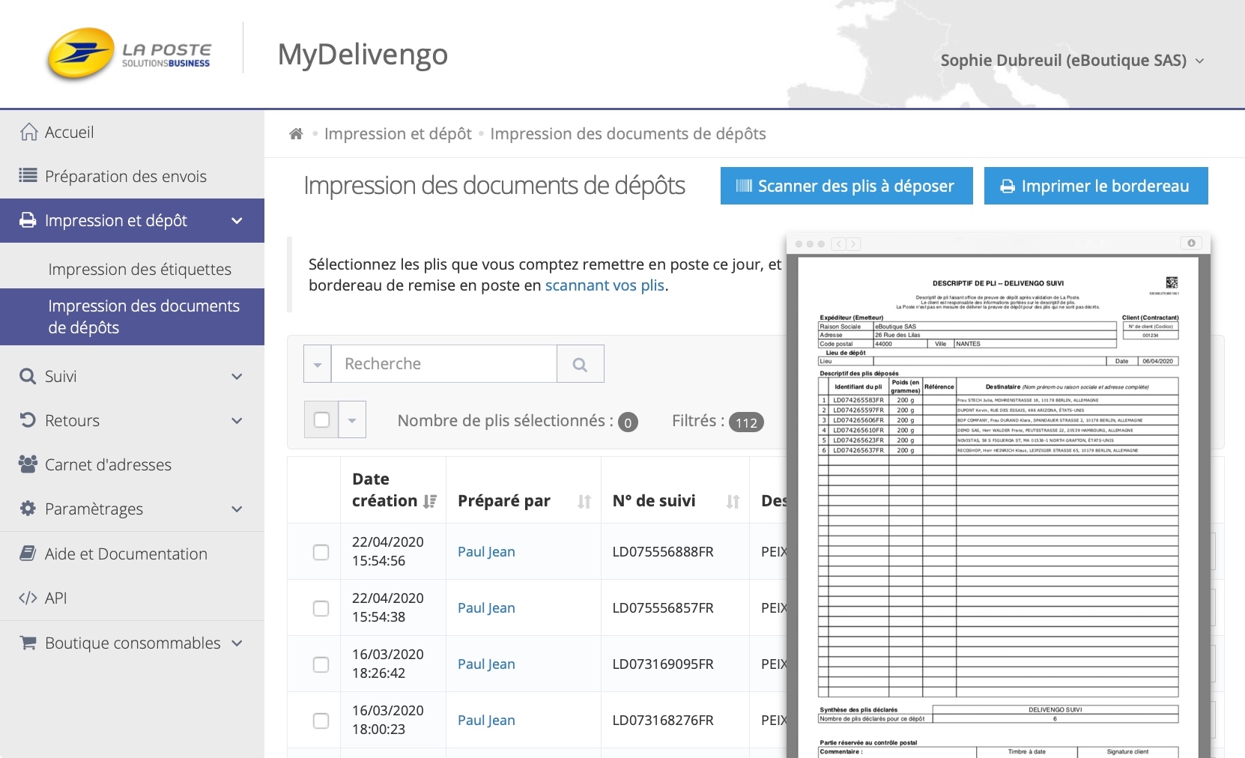Click the Nombre de plis sélectionnés 0 badge

click(628, 422)
